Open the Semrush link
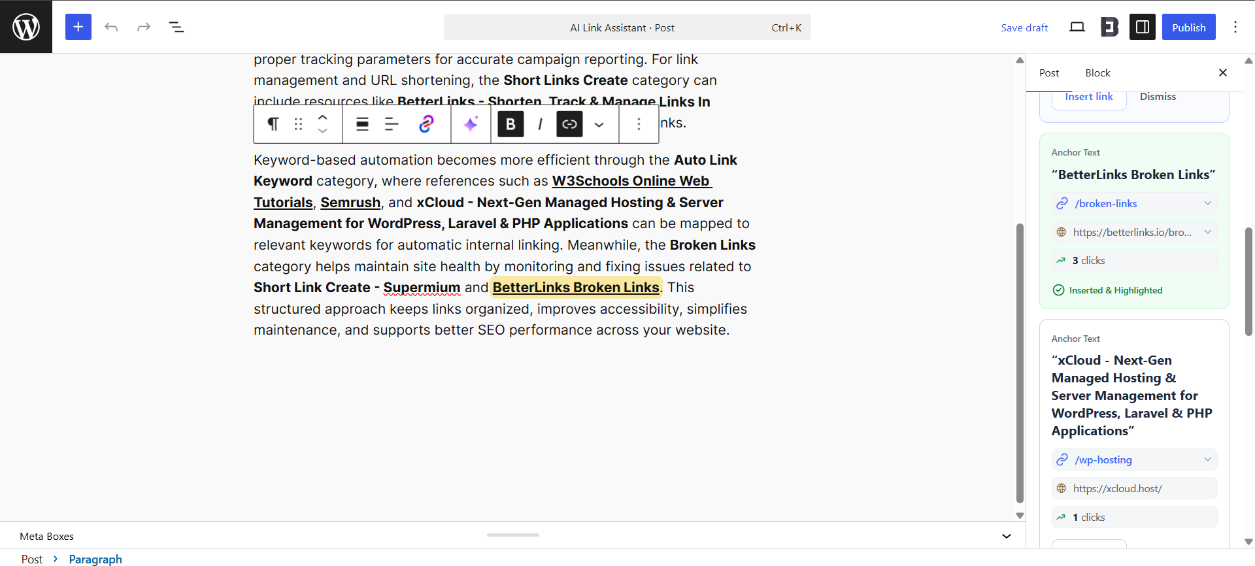Image resolution: width=1255 pixels, height=566 pixels. pyautogui.click(x=350, y=203)
